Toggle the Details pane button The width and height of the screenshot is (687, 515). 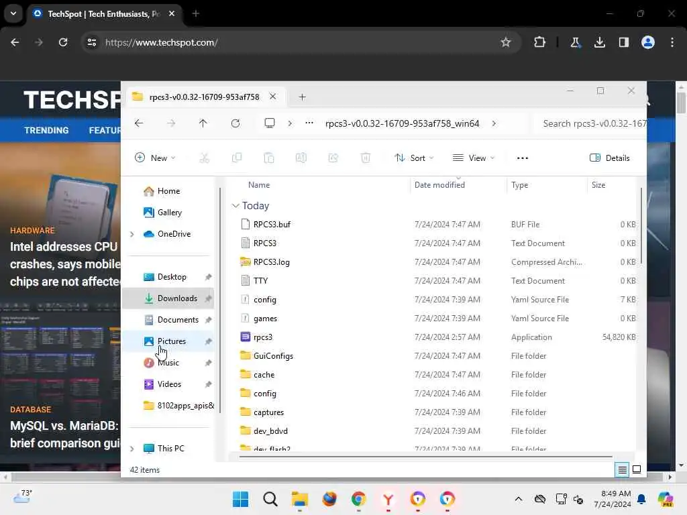click(x=609, y=158)
